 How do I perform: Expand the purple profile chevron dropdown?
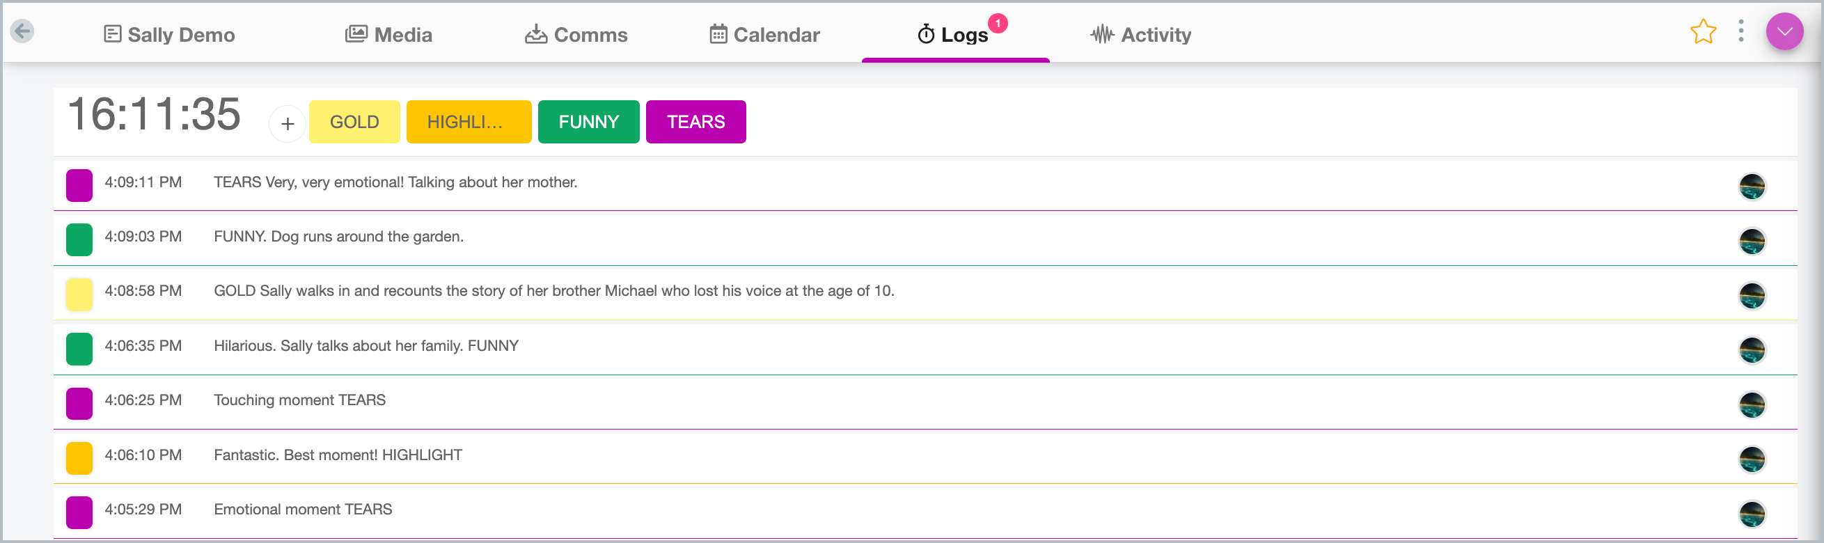pos(1784,31)
